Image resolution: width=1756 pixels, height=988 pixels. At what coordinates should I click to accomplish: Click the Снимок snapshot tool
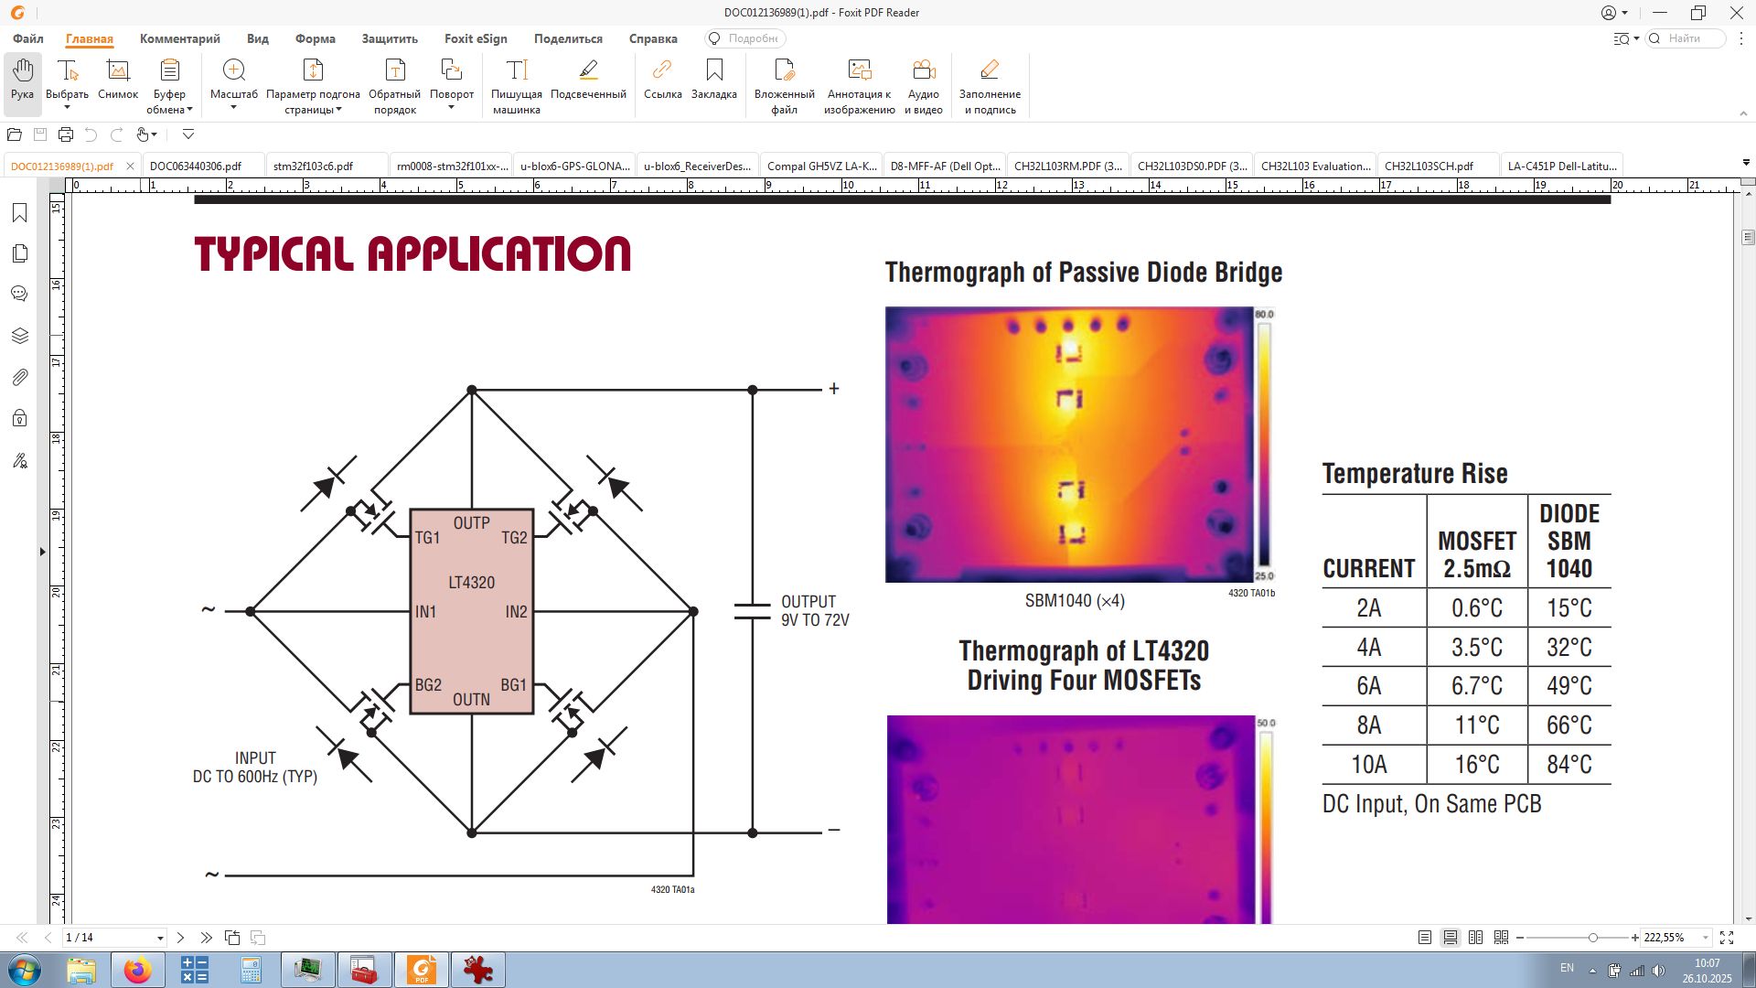point(118,79)
